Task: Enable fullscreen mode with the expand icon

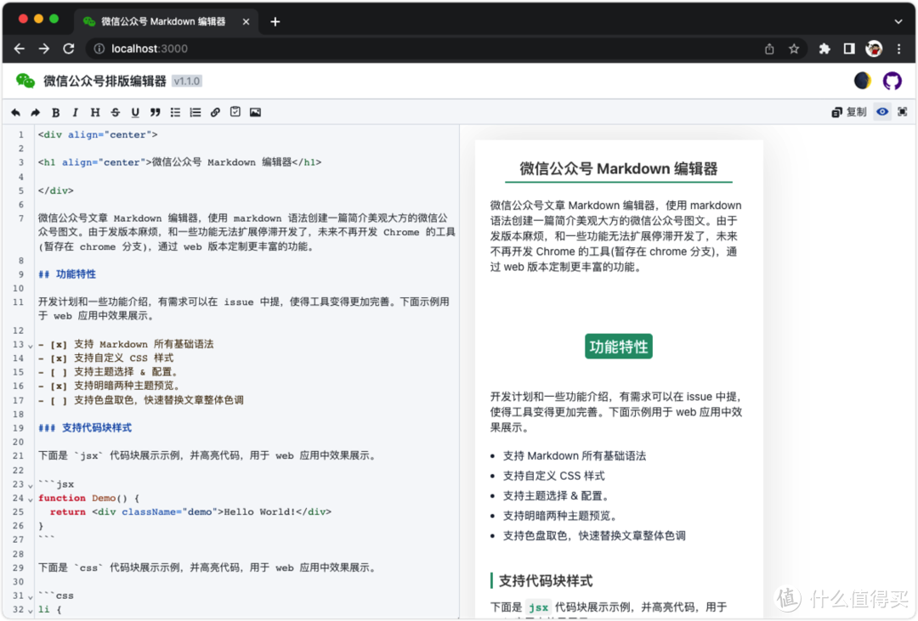Action: point(902,111)
